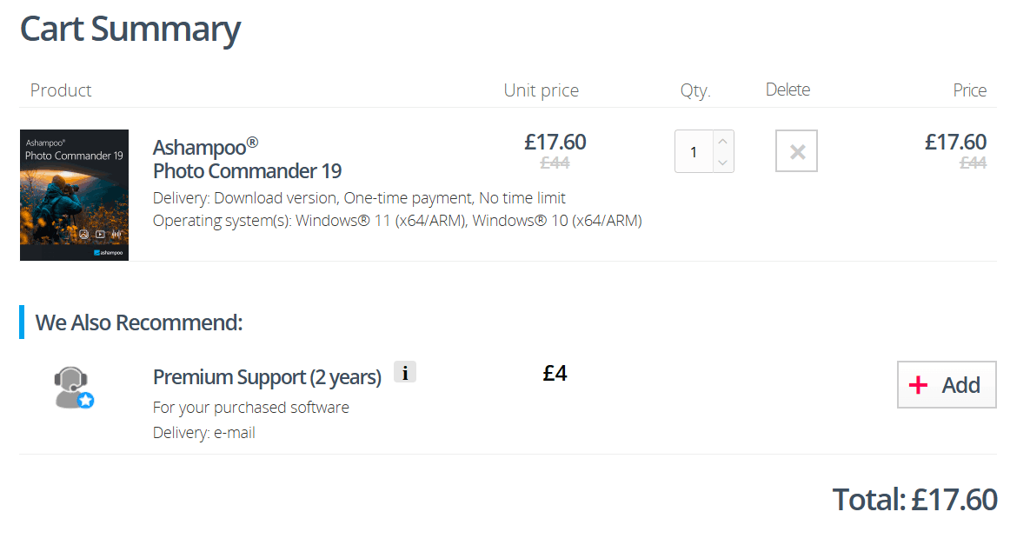Image resolution: width=1030 pixels, height=545 pixels.
Task: Select the Premium Support (2 years) title
Action: (x=267, y=377)
